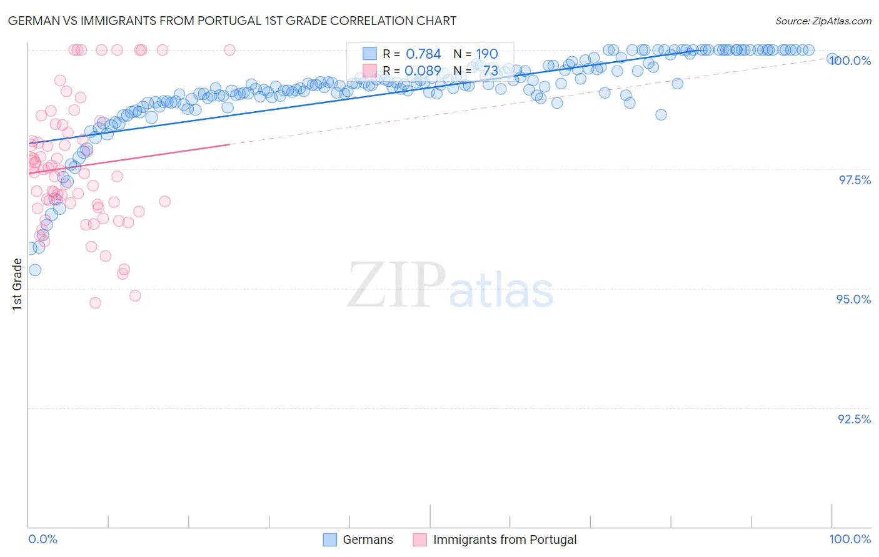Click the 0.0% x-axis label

43,539
